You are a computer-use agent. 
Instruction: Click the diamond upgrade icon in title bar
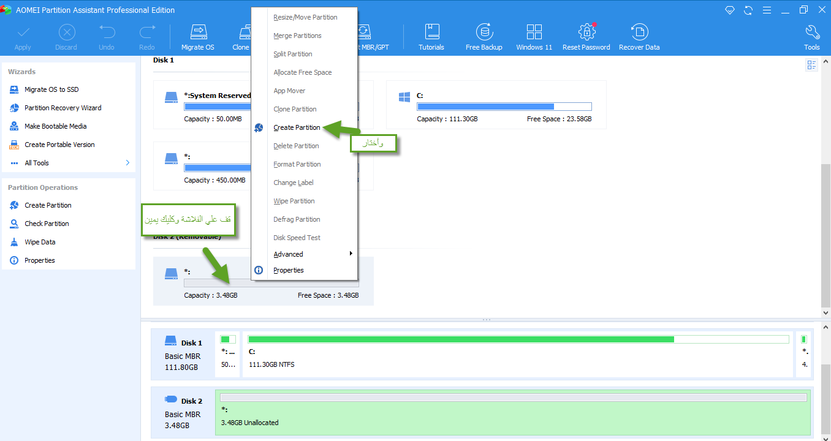[730, 10]
